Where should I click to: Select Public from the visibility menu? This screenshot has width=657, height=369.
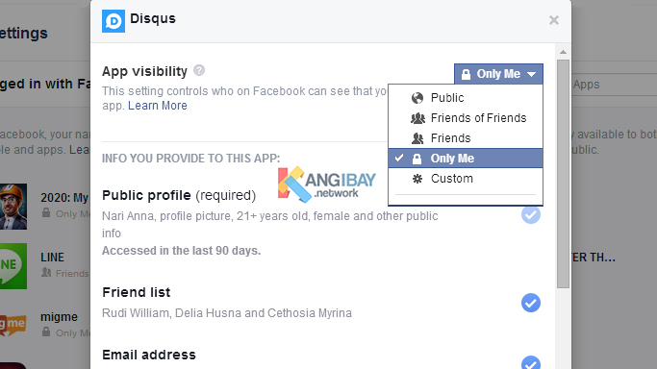466,98
